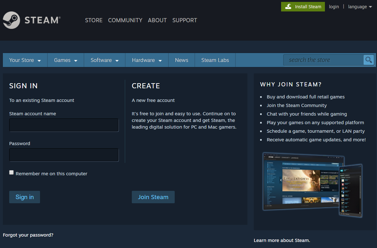Click the STEAM wordmark text
Viewport: 377px width, 248px height.
pos(43,20)
